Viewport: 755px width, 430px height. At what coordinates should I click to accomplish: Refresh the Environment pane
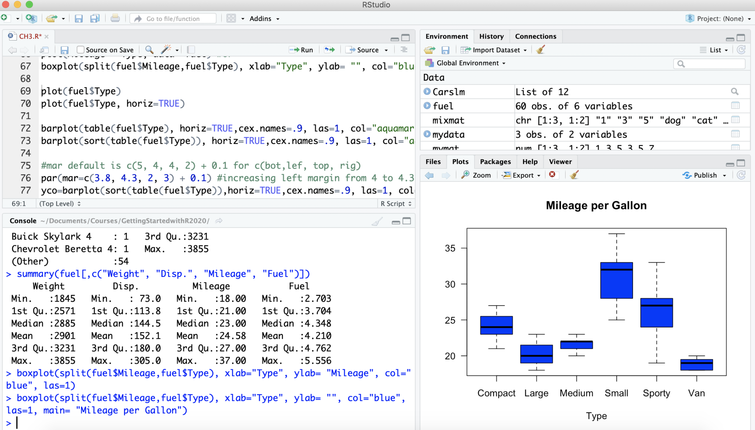tap(741, 50)
